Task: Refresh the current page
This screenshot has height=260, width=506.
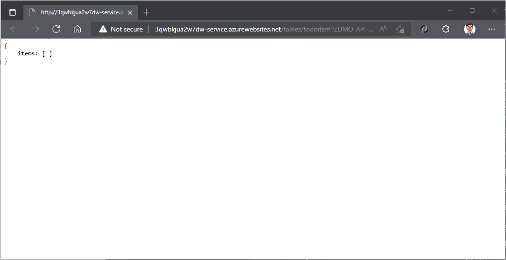Action: (x=56, y=30)
